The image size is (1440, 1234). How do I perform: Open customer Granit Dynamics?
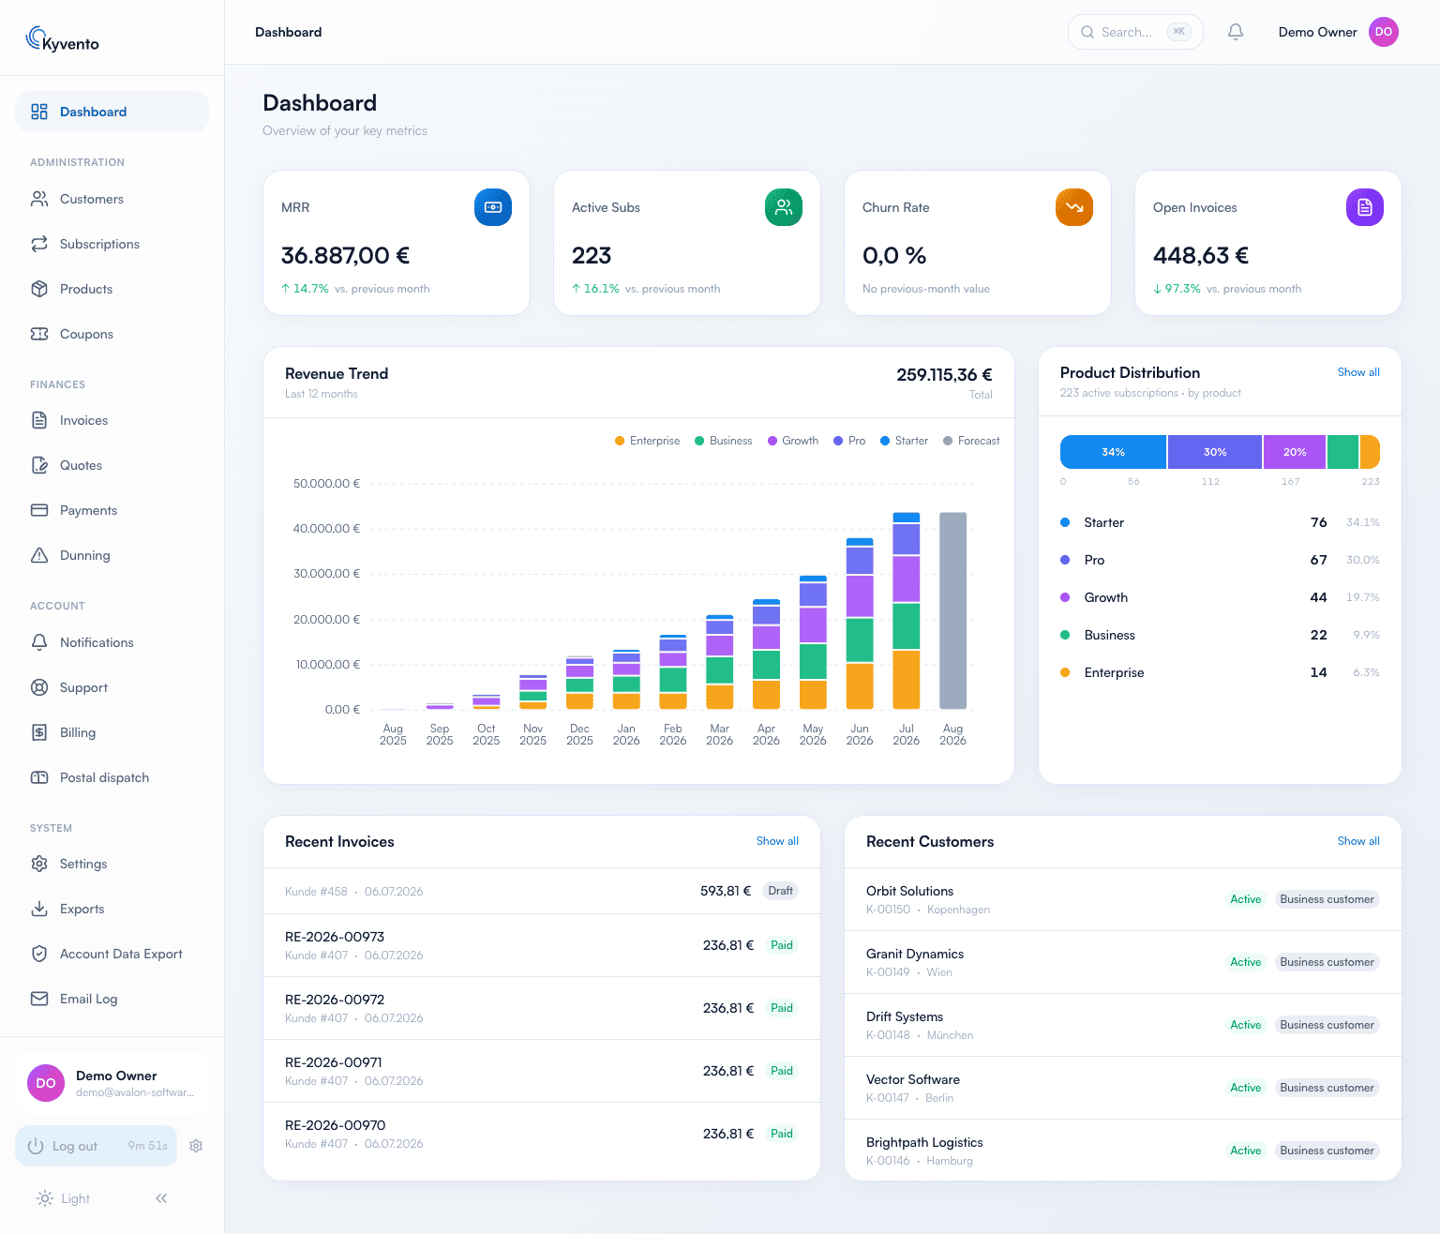pos(1123,962)
